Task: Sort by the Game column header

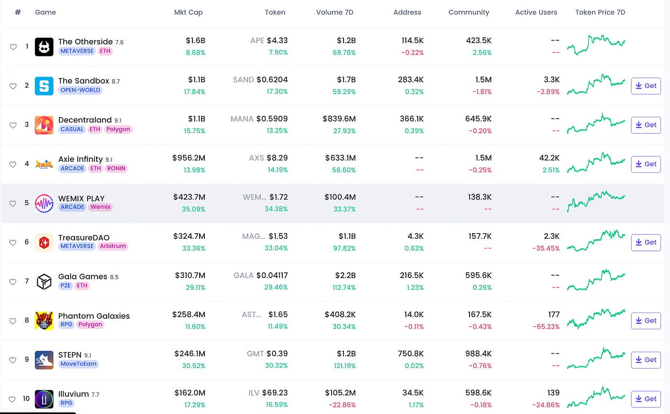Action: pyautogui.click(x=45, y=12)
